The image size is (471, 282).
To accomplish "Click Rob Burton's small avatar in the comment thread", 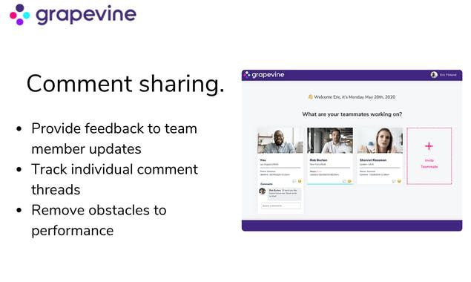I will (263, 191).
